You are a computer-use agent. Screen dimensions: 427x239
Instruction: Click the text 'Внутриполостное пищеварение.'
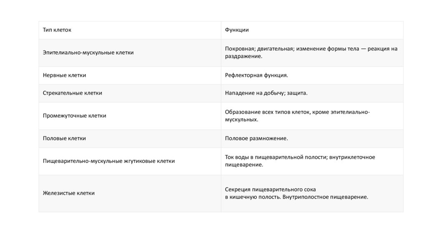325,197
